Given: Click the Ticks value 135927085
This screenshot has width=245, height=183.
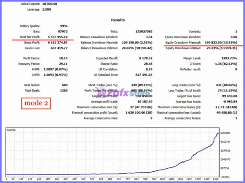Looking at the screenshot, I should pos(144,32).
